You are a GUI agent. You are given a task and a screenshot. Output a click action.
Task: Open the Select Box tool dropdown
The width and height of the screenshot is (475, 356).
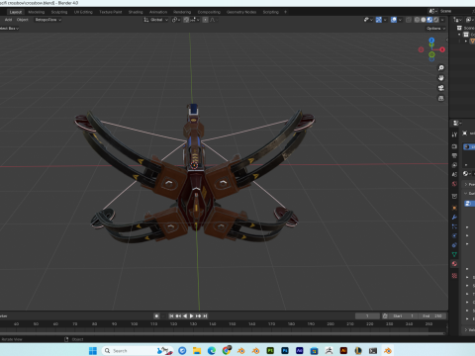click(x=9, y=29)
